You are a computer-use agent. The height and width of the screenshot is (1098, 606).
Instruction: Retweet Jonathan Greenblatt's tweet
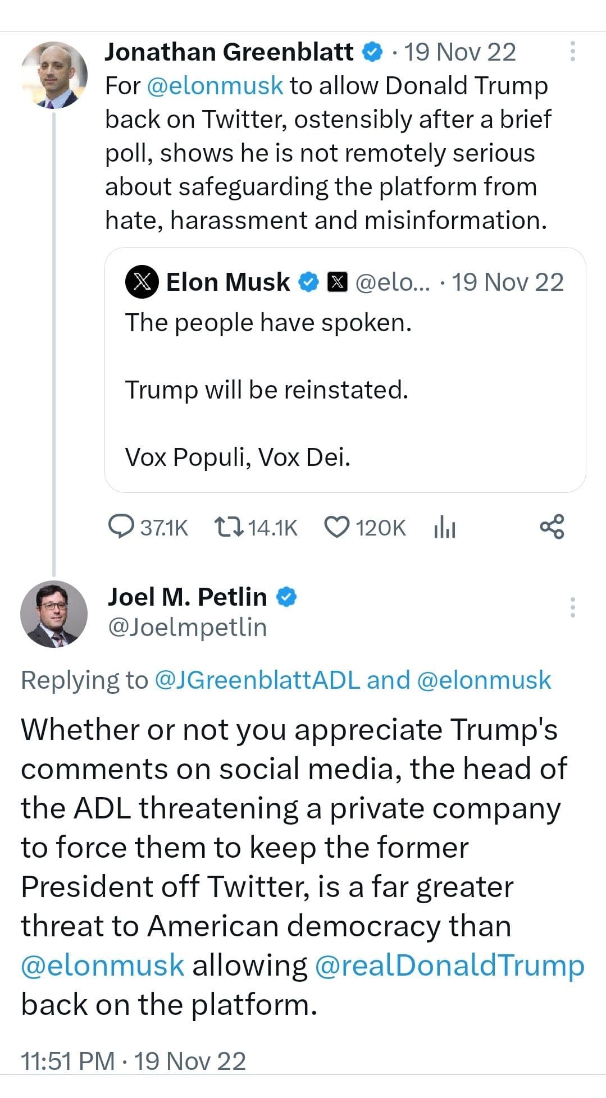pyautogui.click(x=229, y=527)
